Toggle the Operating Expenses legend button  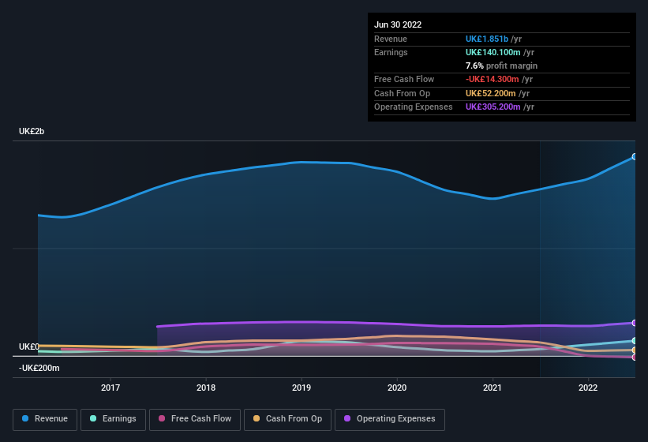click(390, 420)
